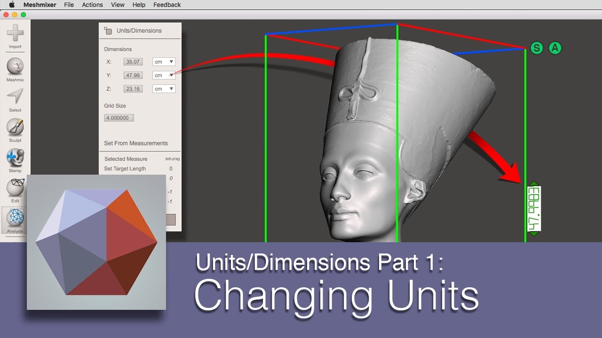Click the Set Target Length value 0
This screenshot has height=338, width=602.
pyautogui.click(x=171, y=169)
